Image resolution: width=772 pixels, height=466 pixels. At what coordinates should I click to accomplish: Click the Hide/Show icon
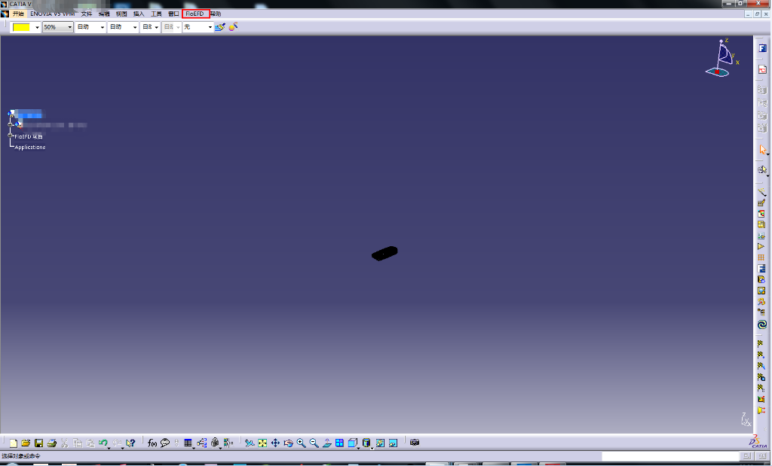(x=380, y=443)
